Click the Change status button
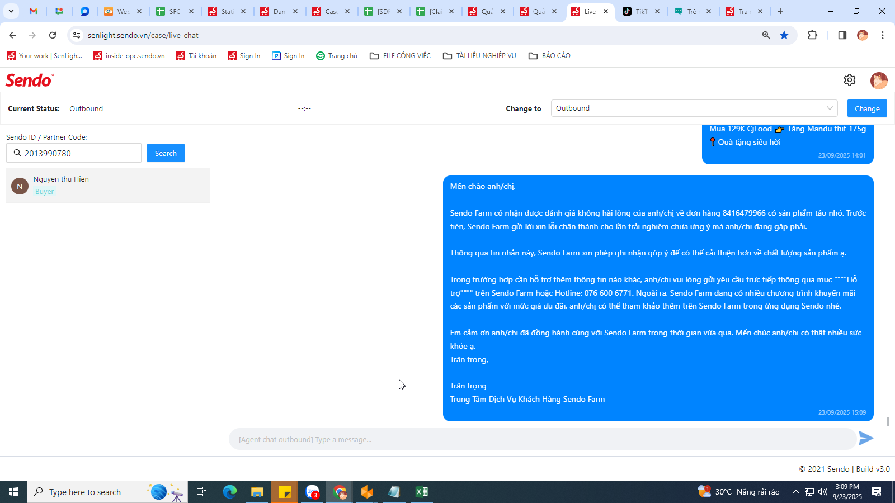Viewport: 895px width, 503px height. 867,108
